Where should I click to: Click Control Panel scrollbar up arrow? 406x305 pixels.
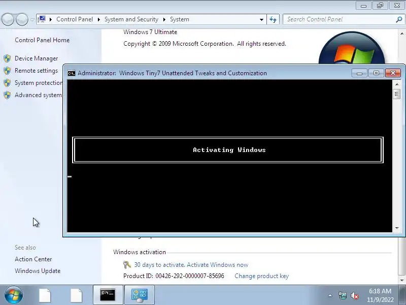pos(402,34)
